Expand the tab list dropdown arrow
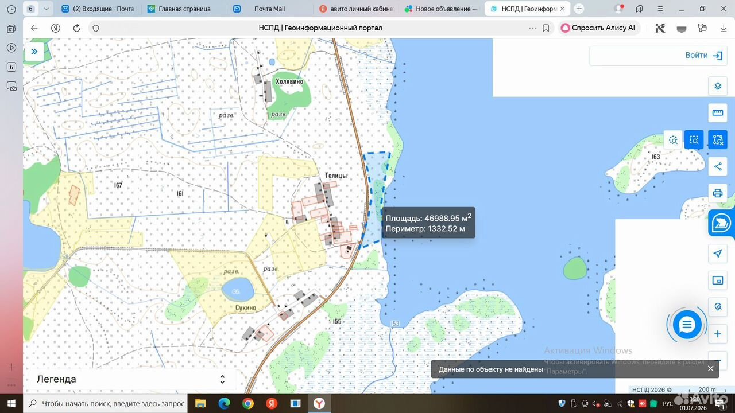This screenshot has height=413, width=735. click(x=46, y=9)
